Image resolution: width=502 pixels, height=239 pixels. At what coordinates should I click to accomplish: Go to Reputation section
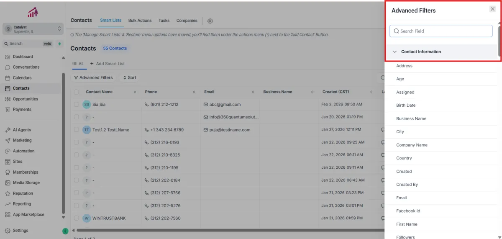23,193
